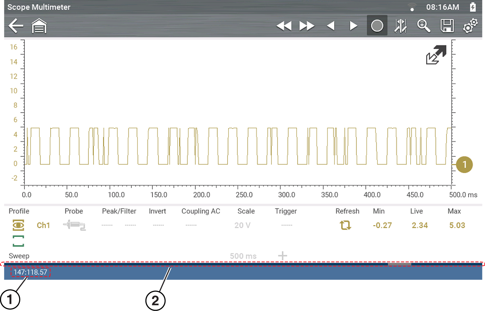Go back using the back arrow
485x311 pixels.
(16, 26)
